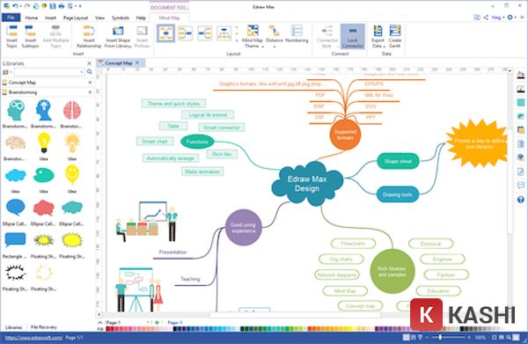Screen dimensions: 528x344
Task: Open the Page Layout ribbon tab
Action: coord(76,18)
